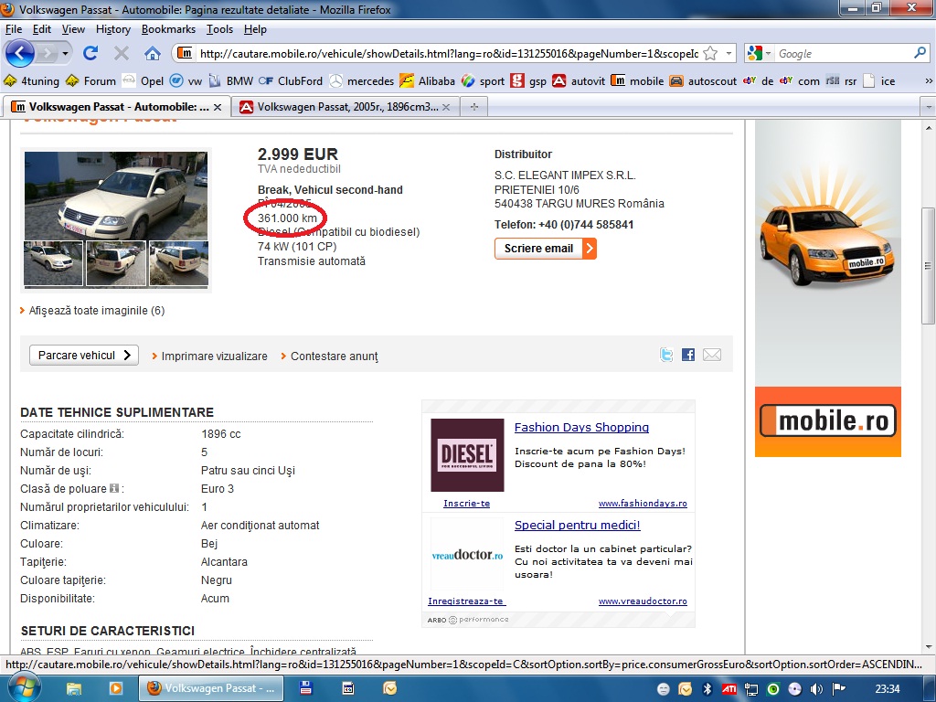The image size is (936, 702).
Task: Open the File menu
Action: pos(13,29)
